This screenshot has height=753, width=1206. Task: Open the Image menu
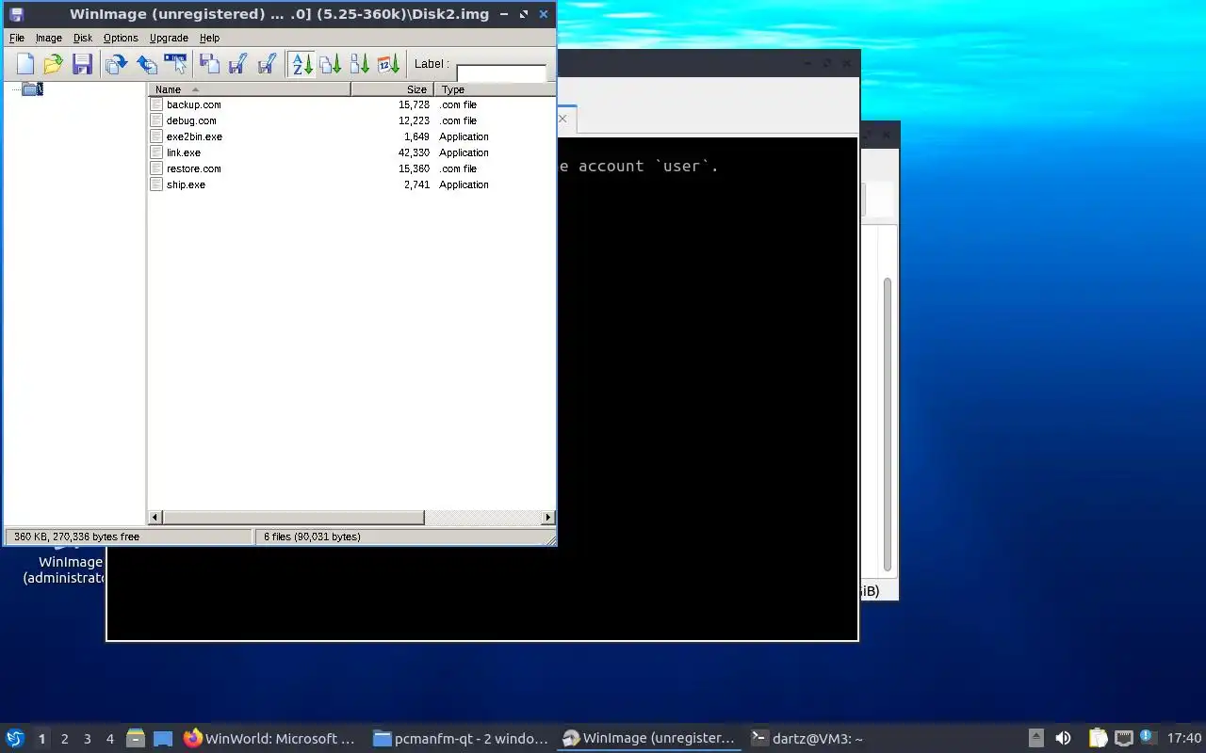tap(49, 38)
